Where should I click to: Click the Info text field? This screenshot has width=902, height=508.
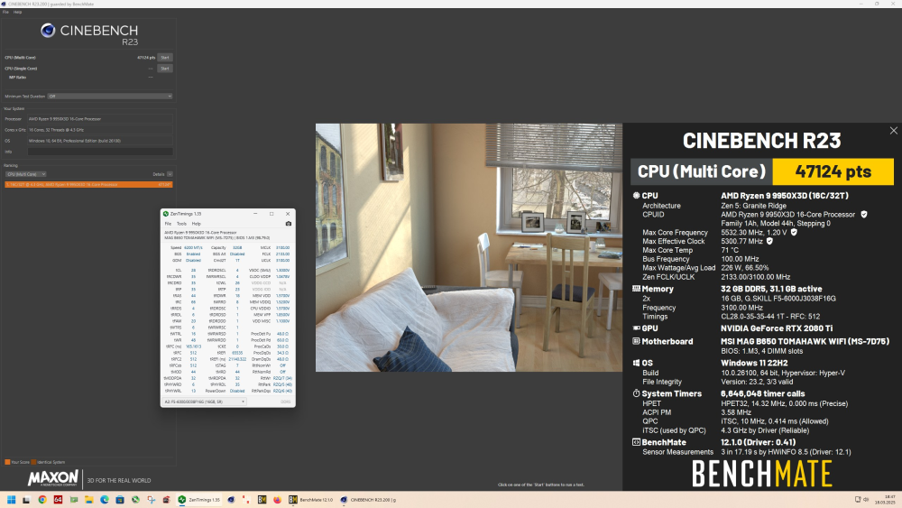point(99,152)
